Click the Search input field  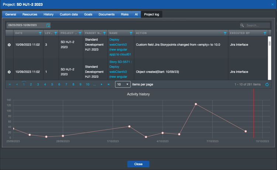click(x=257, y=25)
